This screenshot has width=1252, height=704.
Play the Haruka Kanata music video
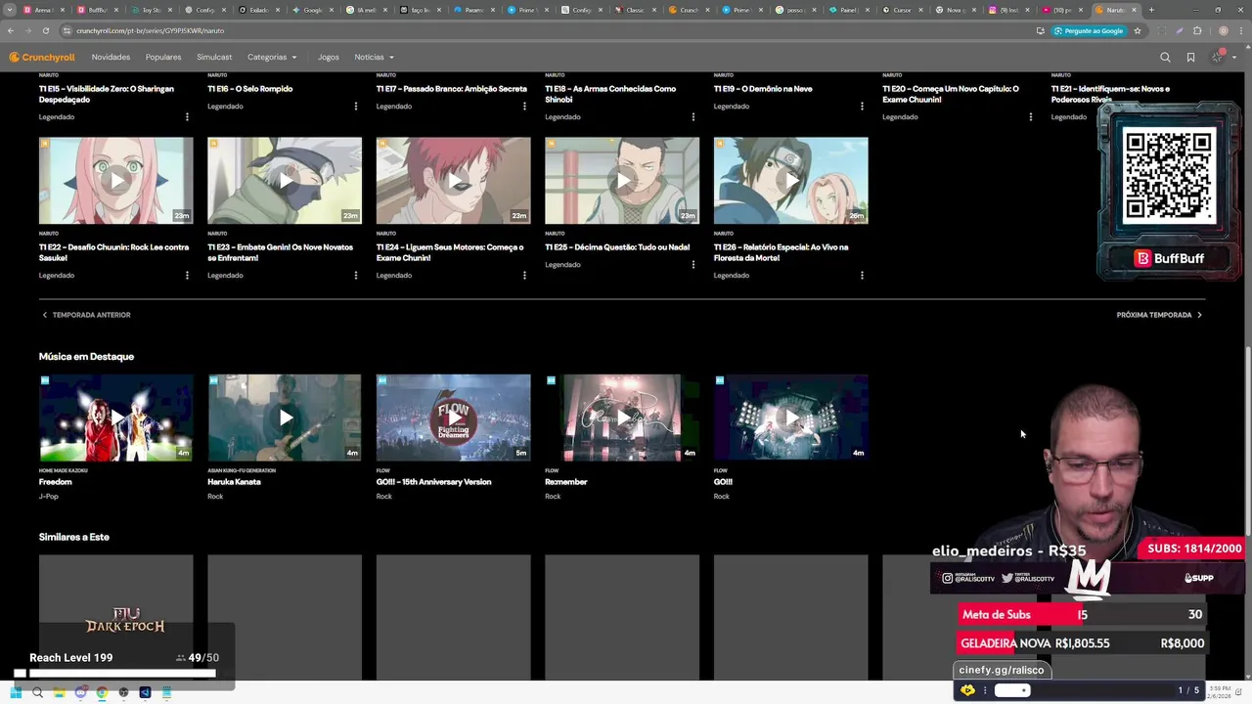click(285, 418)
